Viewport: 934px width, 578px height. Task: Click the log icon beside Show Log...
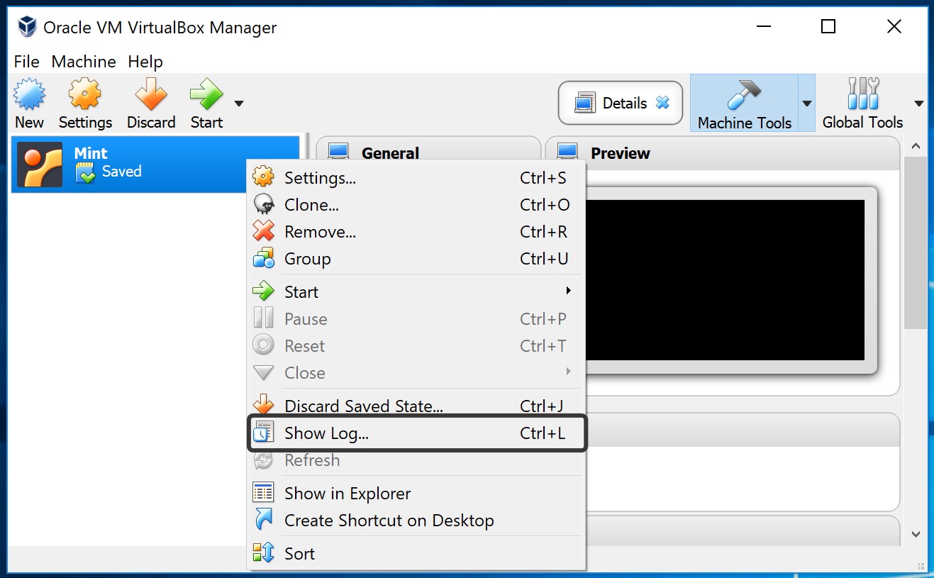[263, 432]
